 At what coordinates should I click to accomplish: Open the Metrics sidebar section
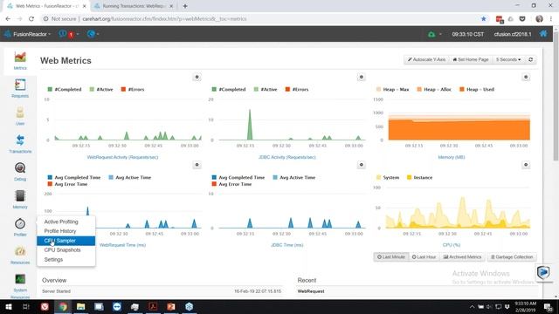pyautogui.click(x=20, y=60)
